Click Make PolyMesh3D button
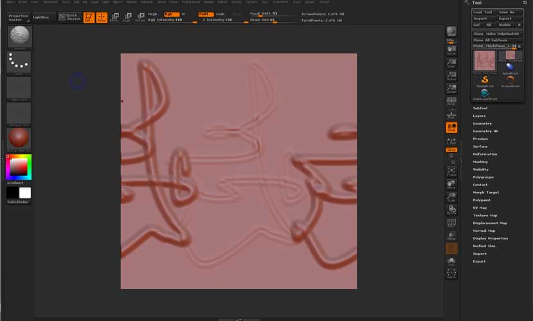 pyautogui.click(x=503, y=33)
